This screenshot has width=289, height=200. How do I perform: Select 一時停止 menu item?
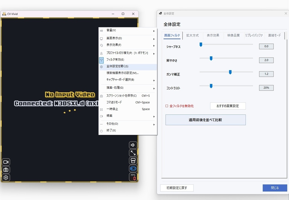click(x=128, y=109)
